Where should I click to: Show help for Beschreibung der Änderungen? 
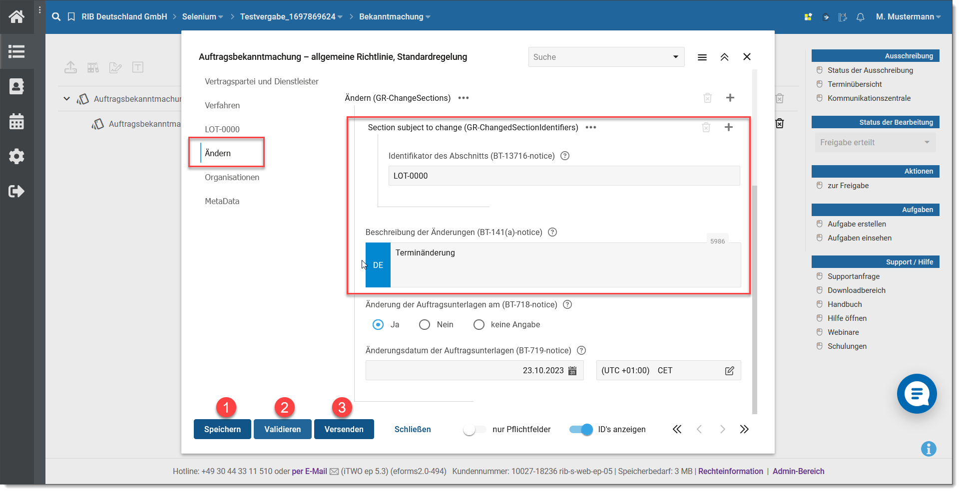point(552,232)
